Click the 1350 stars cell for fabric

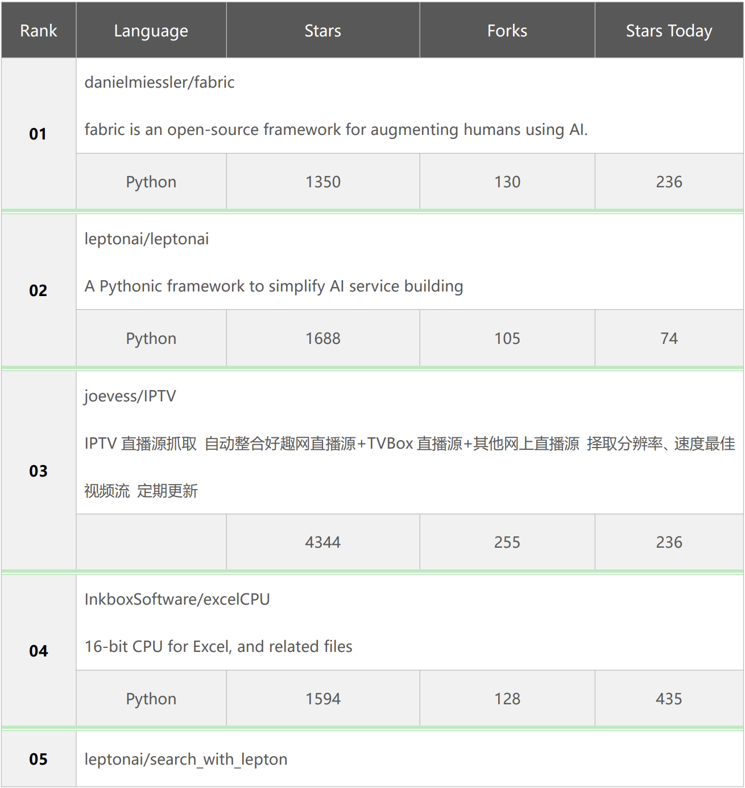322,182
